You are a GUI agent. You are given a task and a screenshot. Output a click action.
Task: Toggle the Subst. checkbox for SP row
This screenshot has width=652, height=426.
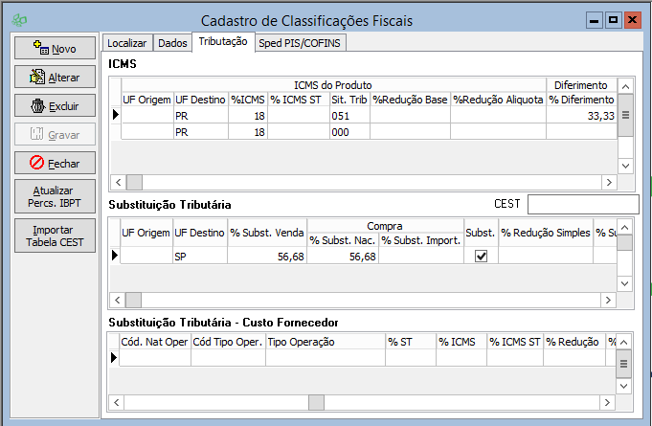point(482,256)
